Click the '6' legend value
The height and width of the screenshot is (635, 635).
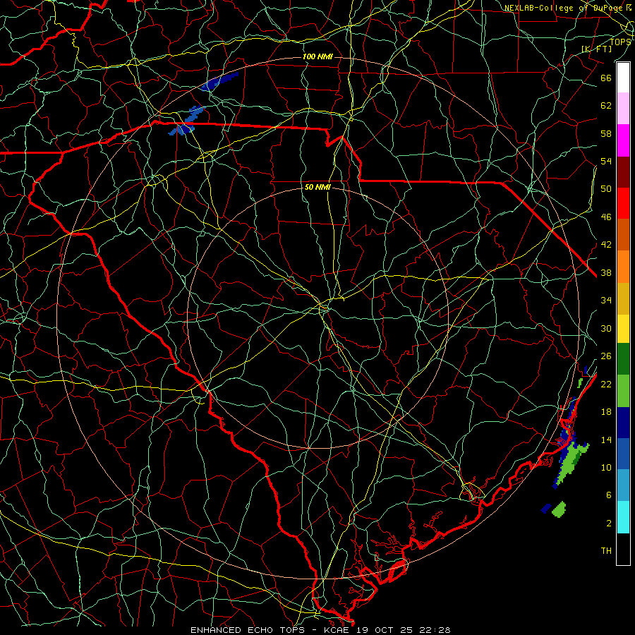coord(608,495)
